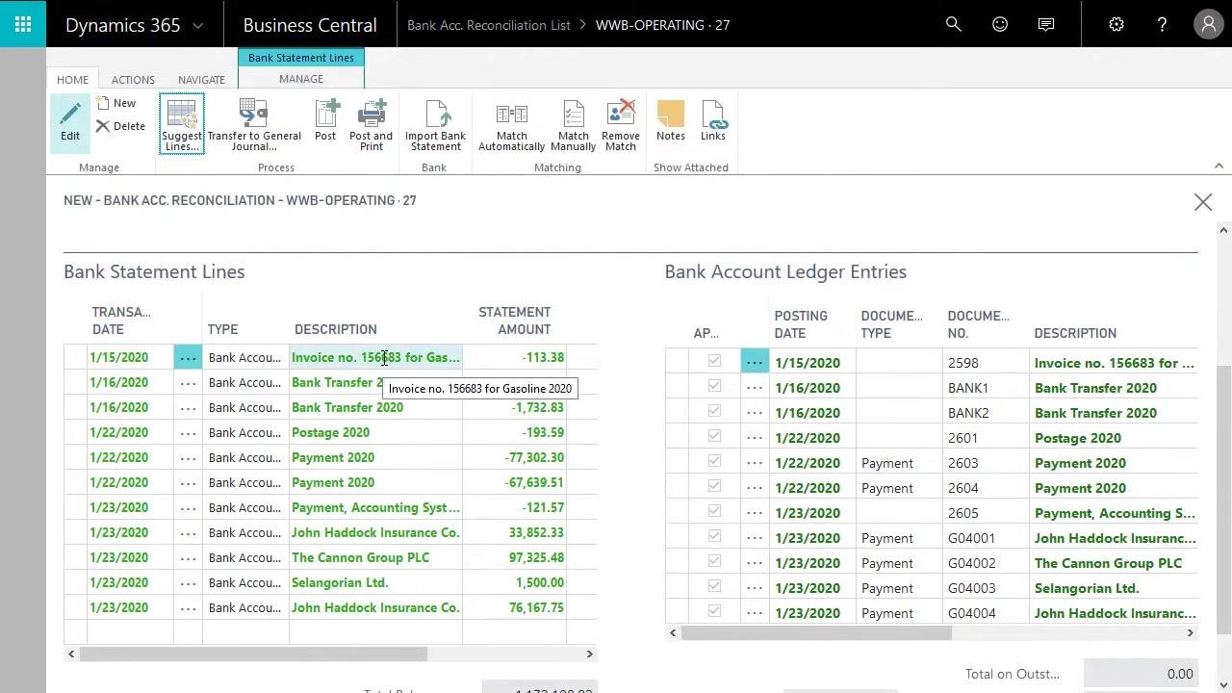
Task: Toggle Applied checkbox for ledger entry 2605
Action: click(x=714, y=511)
